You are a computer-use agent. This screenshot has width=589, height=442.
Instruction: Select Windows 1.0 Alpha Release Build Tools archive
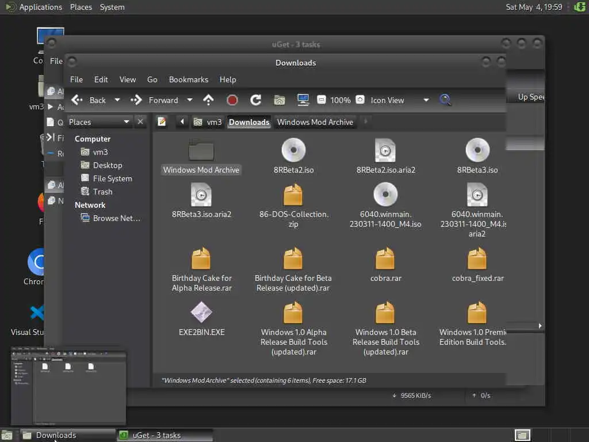[x=293, y=329]
